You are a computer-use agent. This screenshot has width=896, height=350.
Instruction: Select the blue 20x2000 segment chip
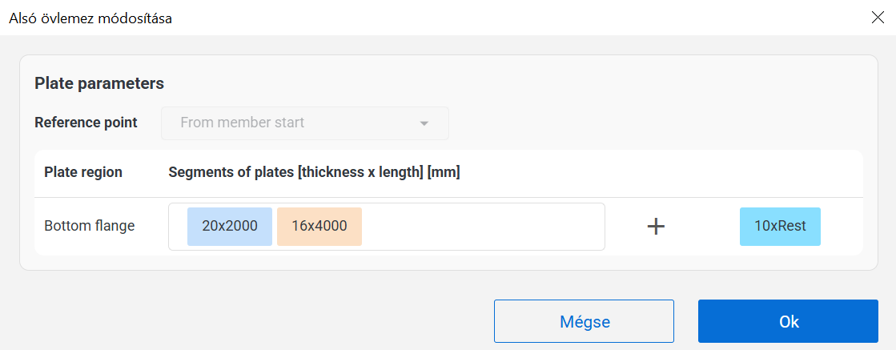230,226
